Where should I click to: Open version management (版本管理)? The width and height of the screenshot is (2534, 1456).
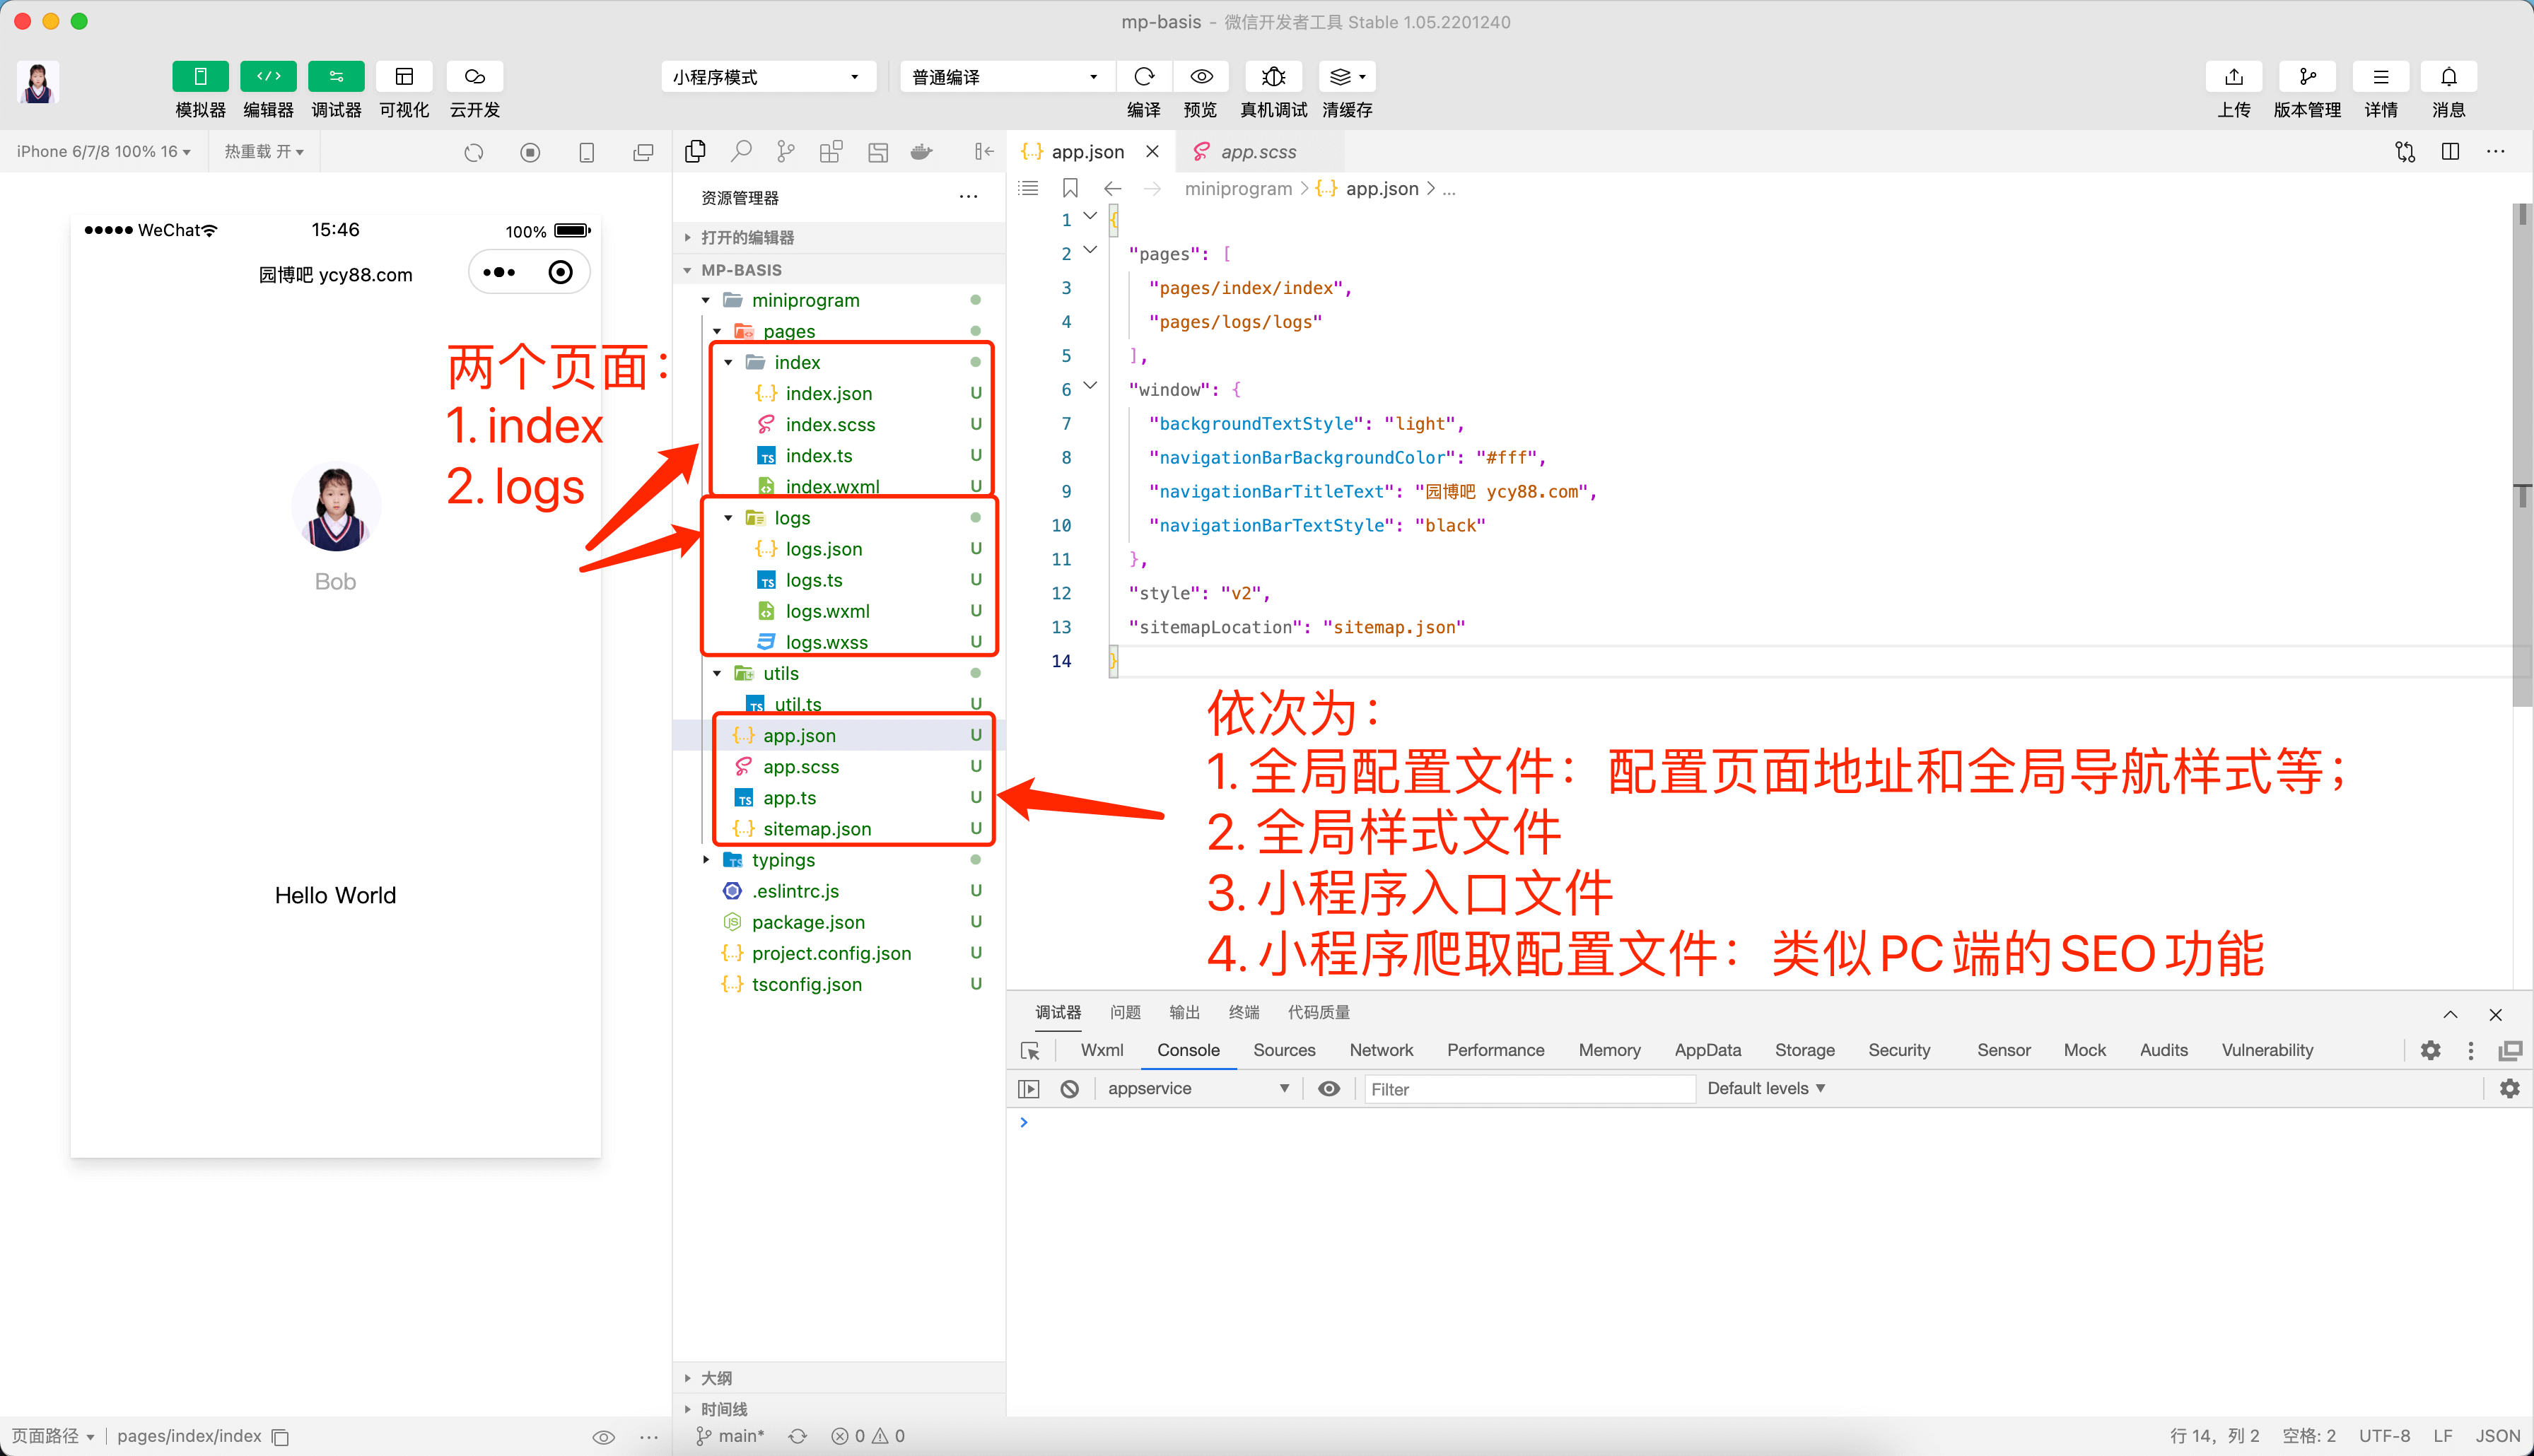pos(2307,77)
